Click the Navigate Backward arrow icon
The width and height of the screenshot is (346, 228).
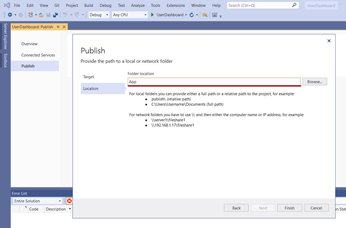pos(10,15)
